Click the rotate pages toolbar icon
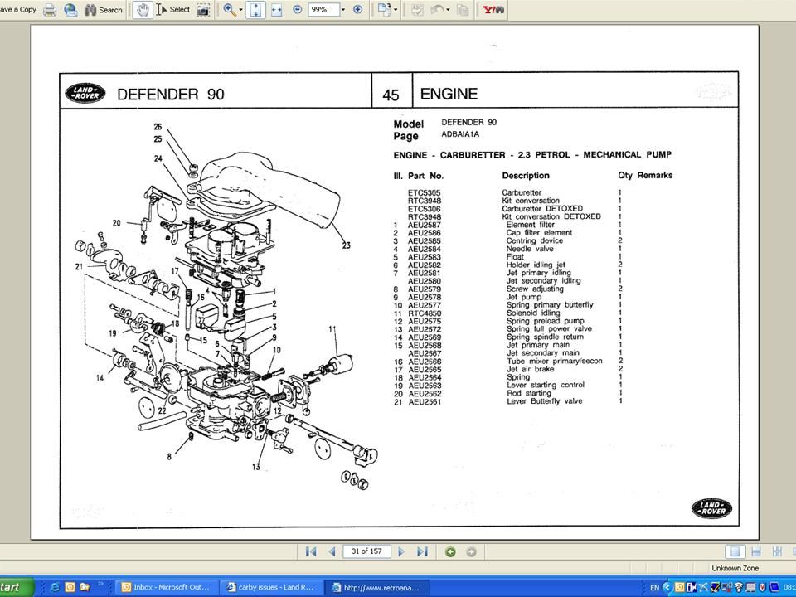Screen dimensions: 796x597 [x=385, y=10]
